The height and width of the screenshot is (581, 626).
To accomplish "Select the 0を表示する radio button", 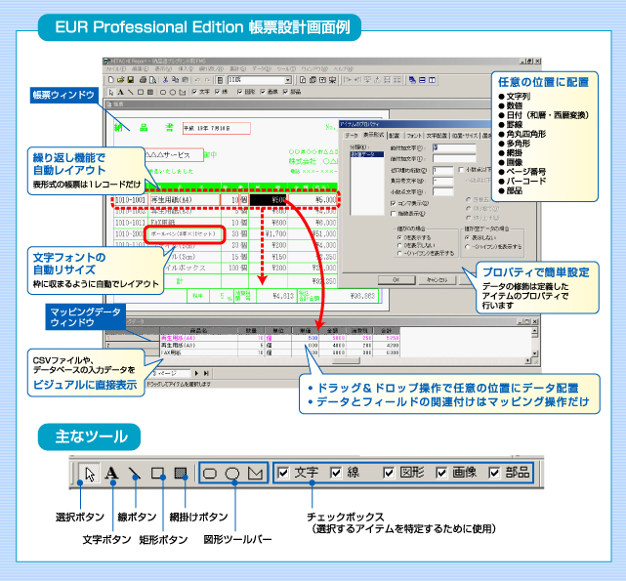I will point(399,237).
